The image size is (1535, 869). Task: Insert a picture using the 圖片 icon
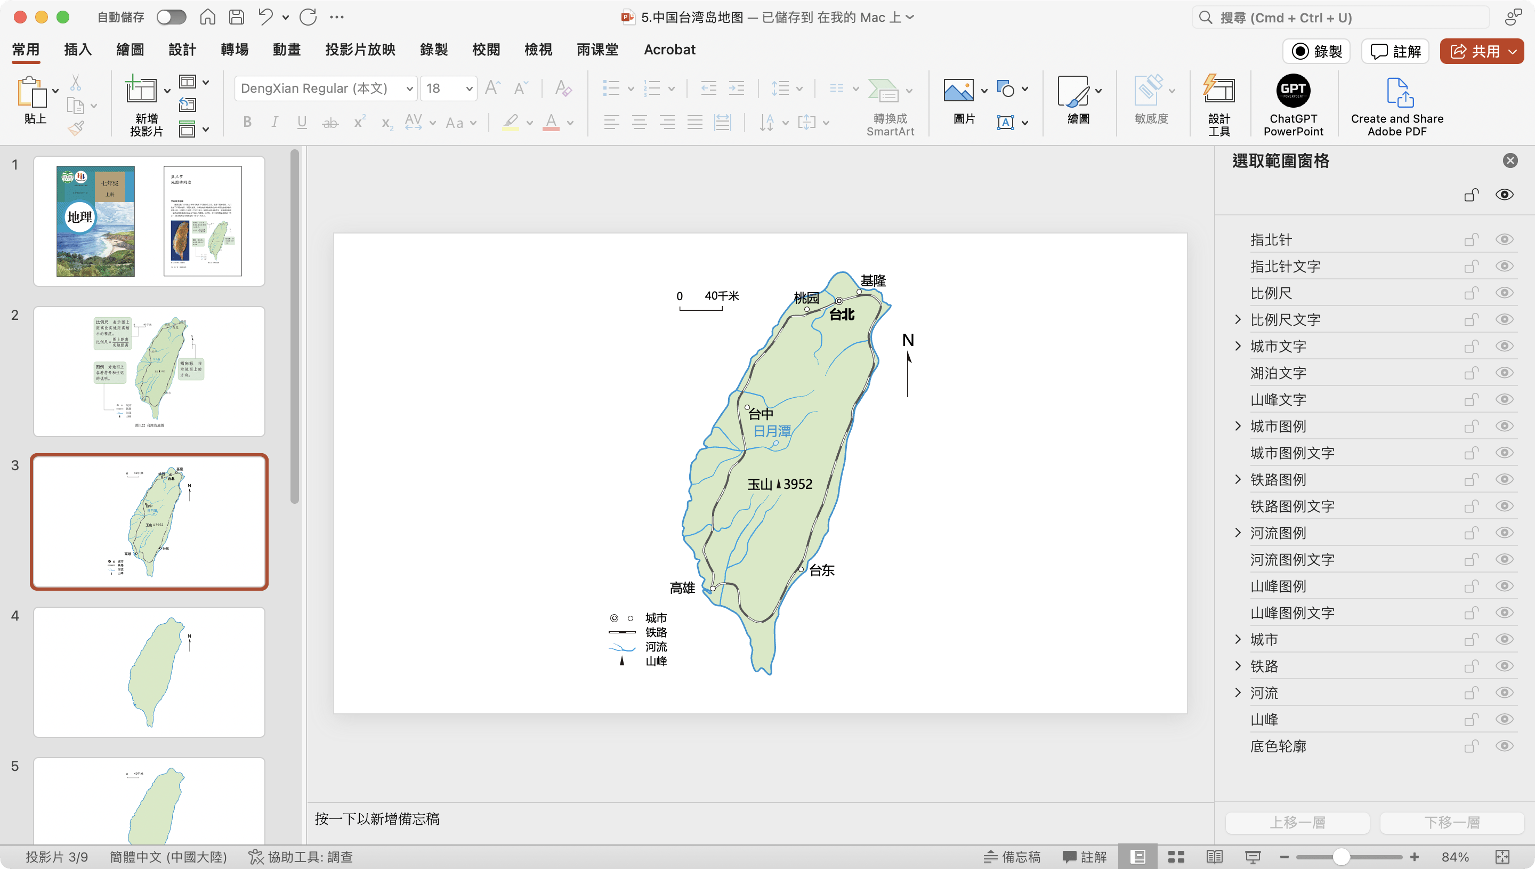(958, 91)
